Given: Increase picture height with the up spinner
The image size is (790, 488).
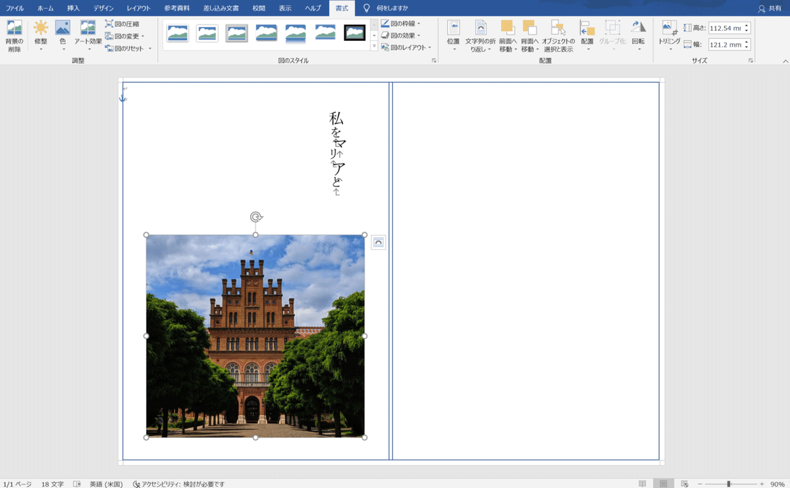Looking at the screenshot, I should click(747, 26).
